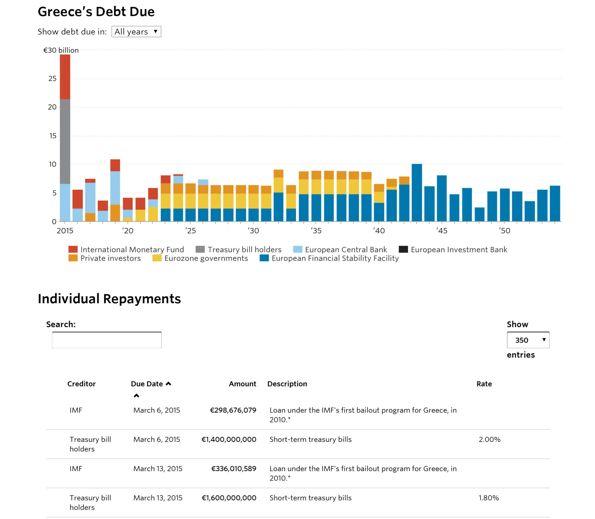This screenshot has width=595, height=519.
Task: Click the Eurozone governments yellow swatch
Action: [x=157, y=258]
